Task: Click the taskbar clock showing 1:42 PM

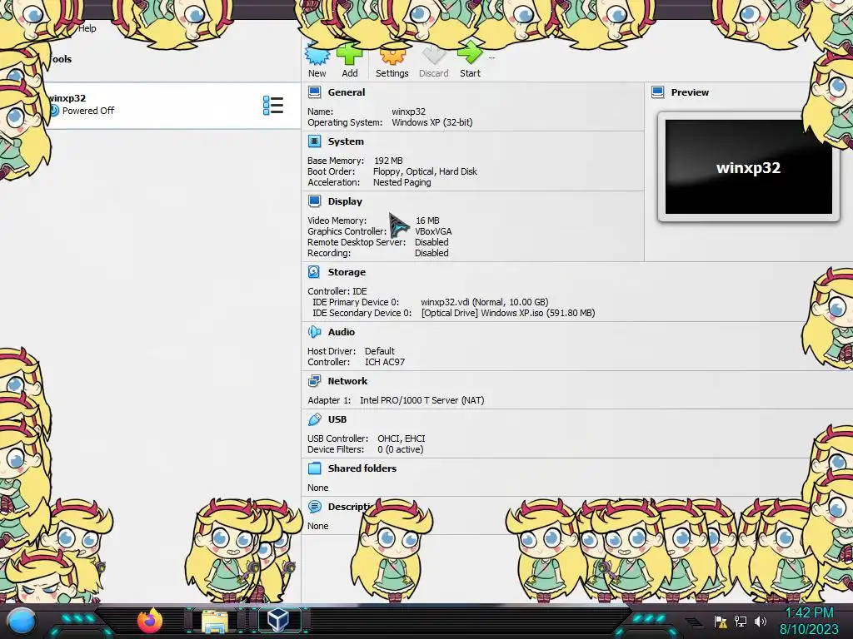Action: [810, 621]
